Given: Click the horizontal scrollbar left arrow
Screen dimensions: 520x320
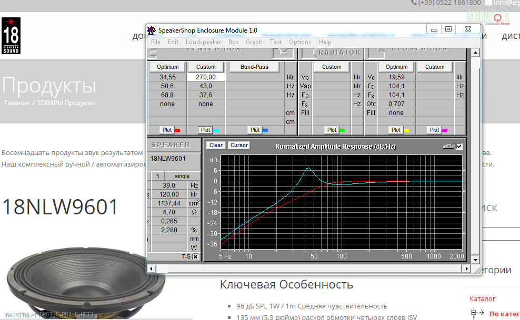Looking at the screenshot, I should (x=151, y=269).
